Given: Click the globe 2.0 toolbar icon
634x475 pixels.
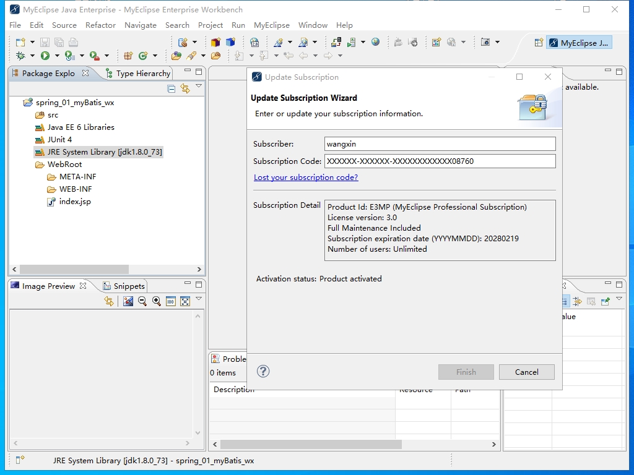Looking at the screenshot, I should click(254, 42).
